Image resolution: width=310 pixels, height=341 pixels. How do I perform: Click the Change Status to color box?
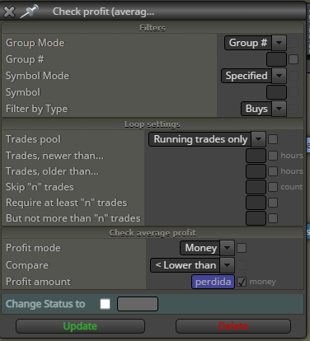pyautogui.click(x=138, y=304)
